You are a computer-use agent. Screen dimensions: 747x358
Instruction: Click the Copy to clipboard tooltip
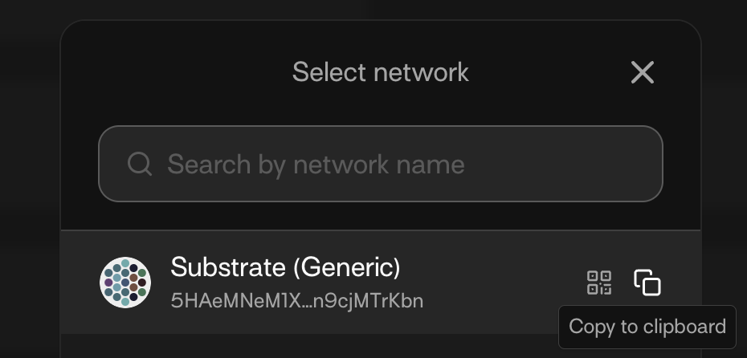647,327
